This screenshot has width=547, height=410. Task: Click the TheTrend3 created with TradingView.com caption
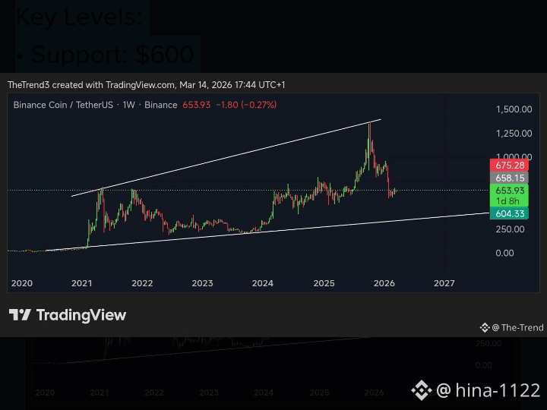[x=146, y=85]
